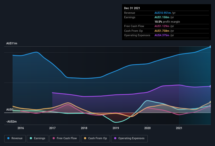Screen dimensions: 215x146
Task: Click the 2019 x-axis label
Action: (116, 128)
